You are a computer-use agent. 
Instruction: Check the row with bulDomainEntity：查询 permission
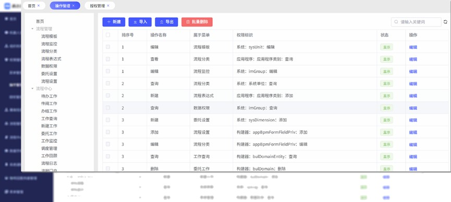point(108,156)
